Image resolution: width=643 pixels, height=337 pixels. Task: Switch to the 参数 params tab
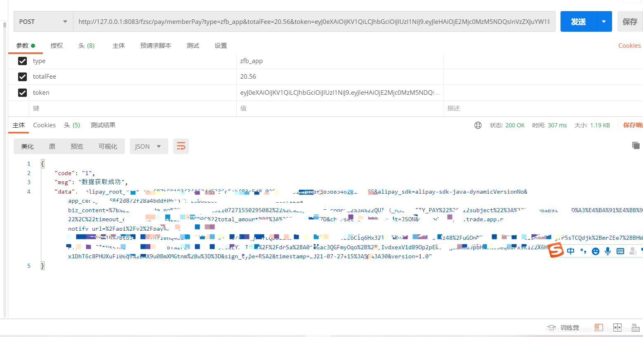pos(26,46)
